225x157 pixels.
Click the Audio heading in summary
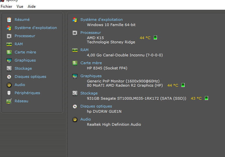click(x=85, y=119)
